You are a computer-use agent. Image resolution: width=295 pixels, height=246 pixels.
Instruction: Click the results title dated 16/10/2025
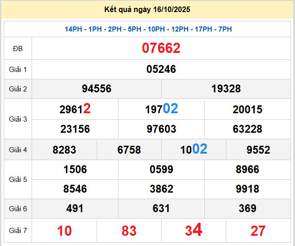point(147,9)
